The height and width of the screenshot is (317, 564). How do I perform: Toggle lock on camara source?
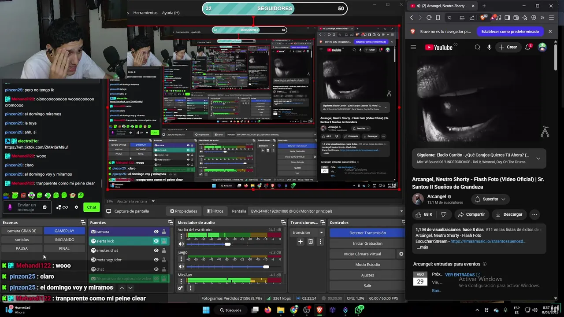pyautogui.click(x=164, y=232)
